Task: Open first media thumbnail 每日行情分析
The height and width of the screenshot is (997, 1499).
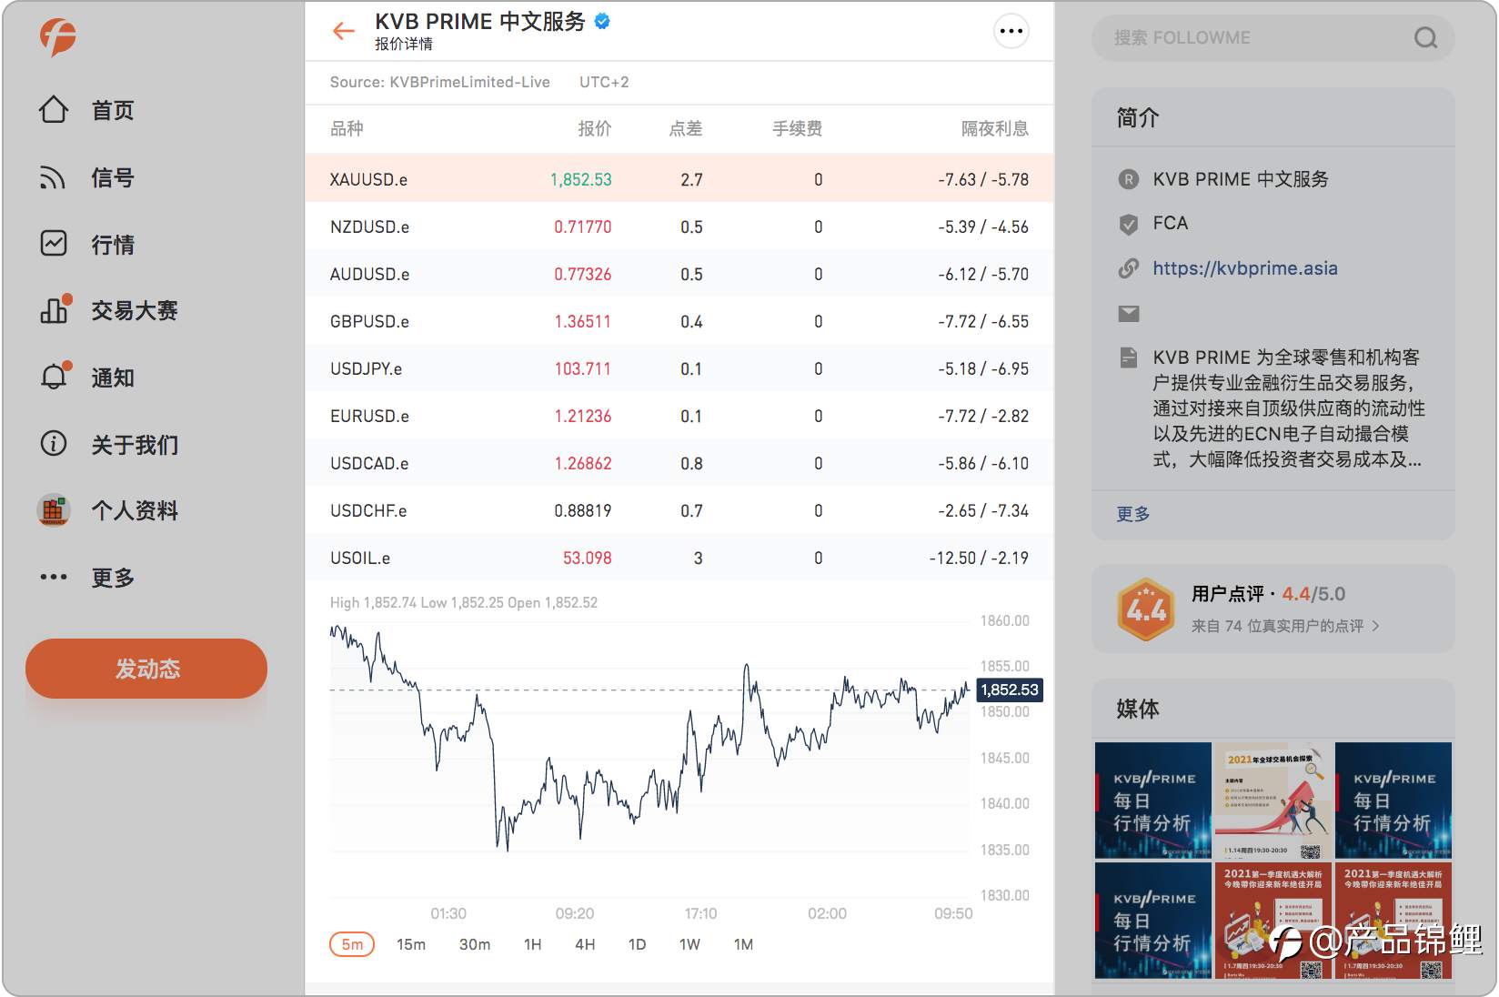Action: click(x=1152, y=801)
